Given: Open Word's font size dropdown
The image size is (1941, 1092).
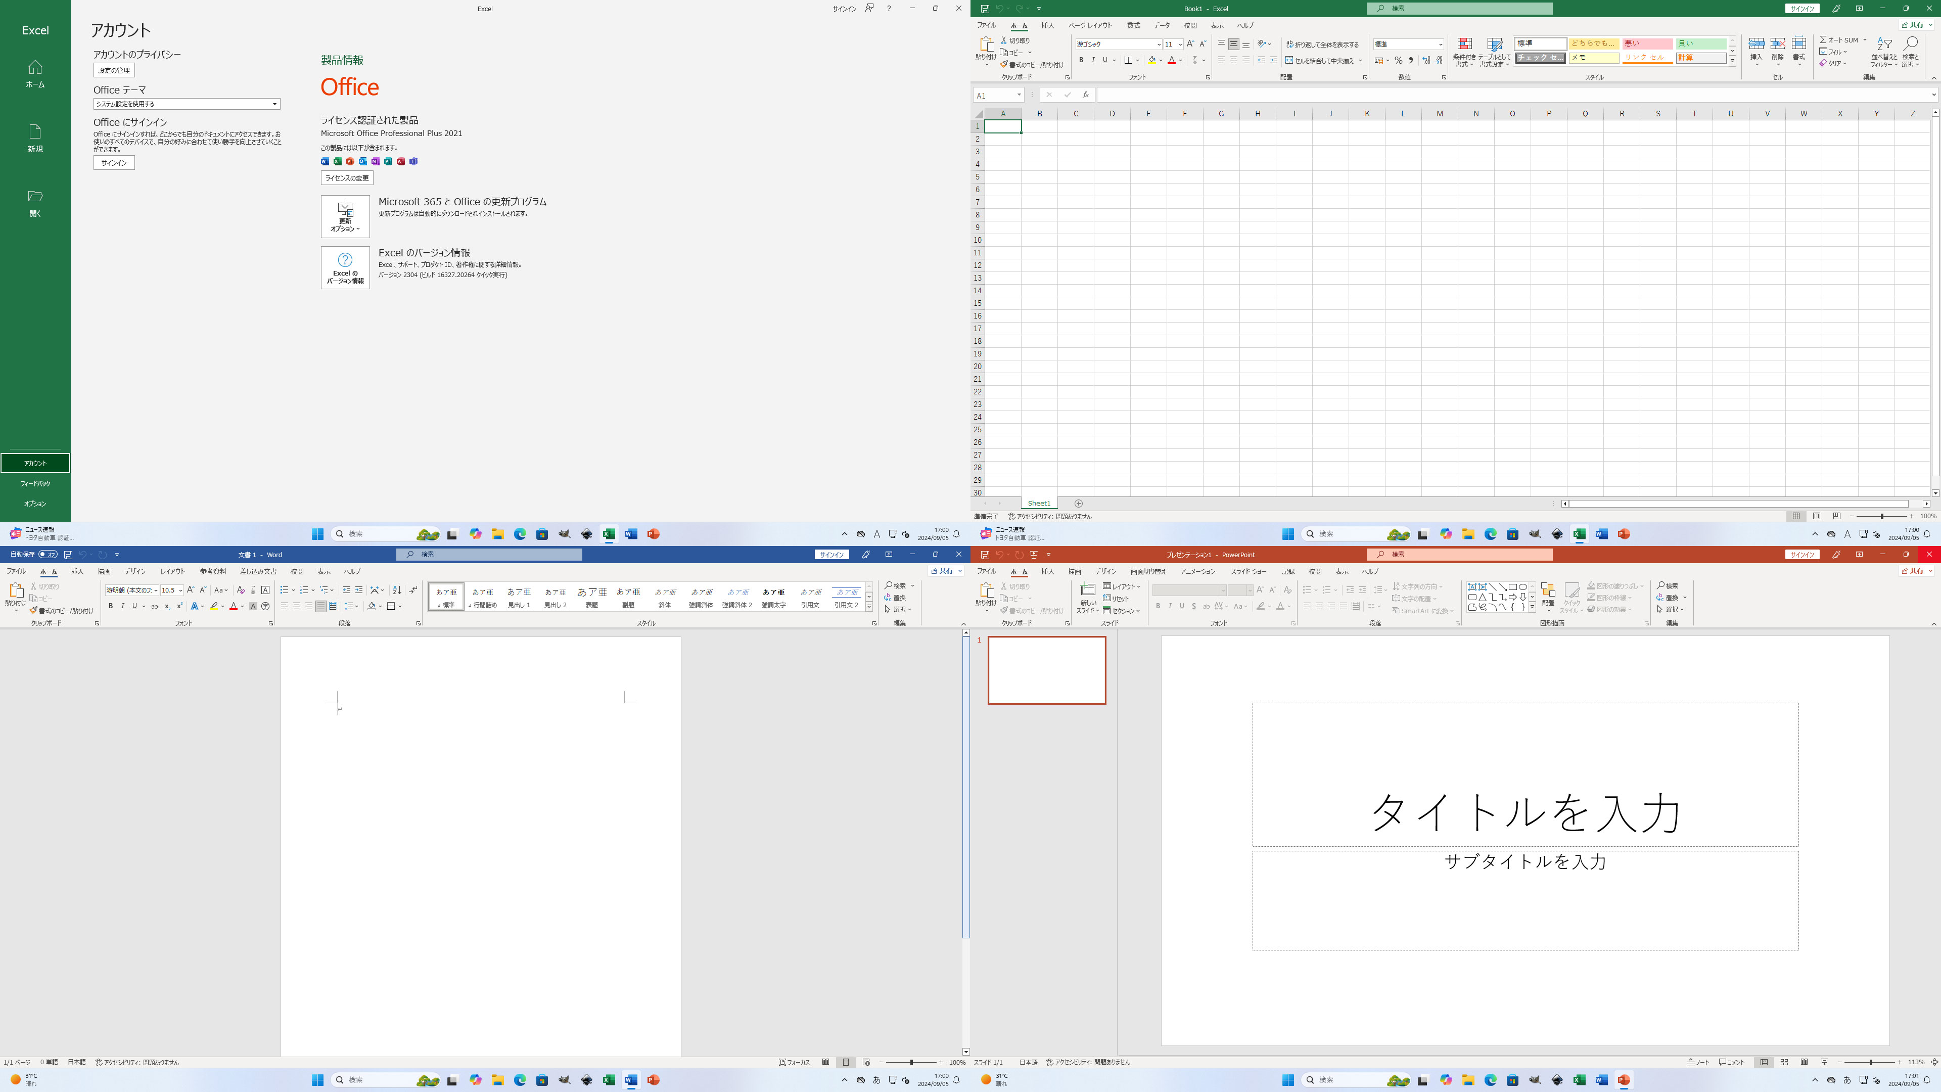Looking at the screenshot, I should click(x=180, y=590).
